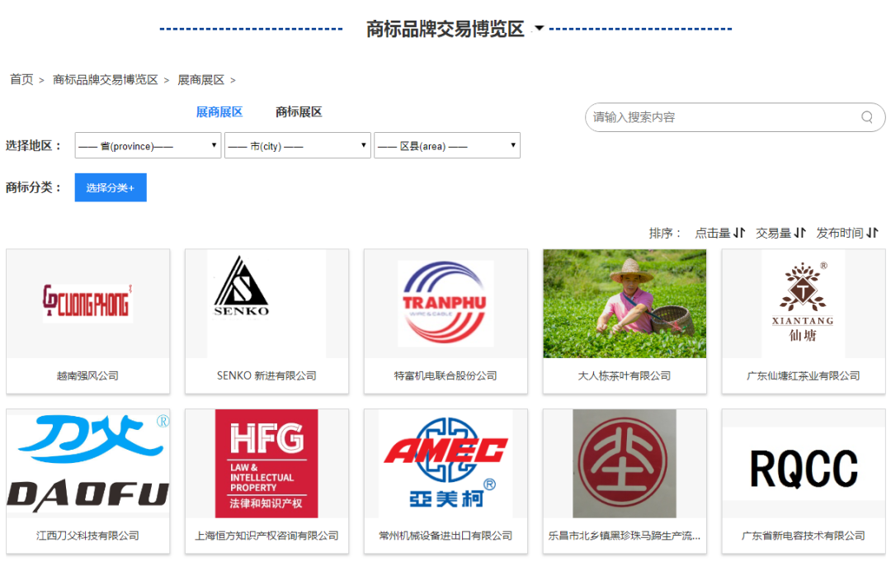Sort by 发布时间
This screenshot has width=891, height=562.
pyautogui.click(x=847, y=233)
